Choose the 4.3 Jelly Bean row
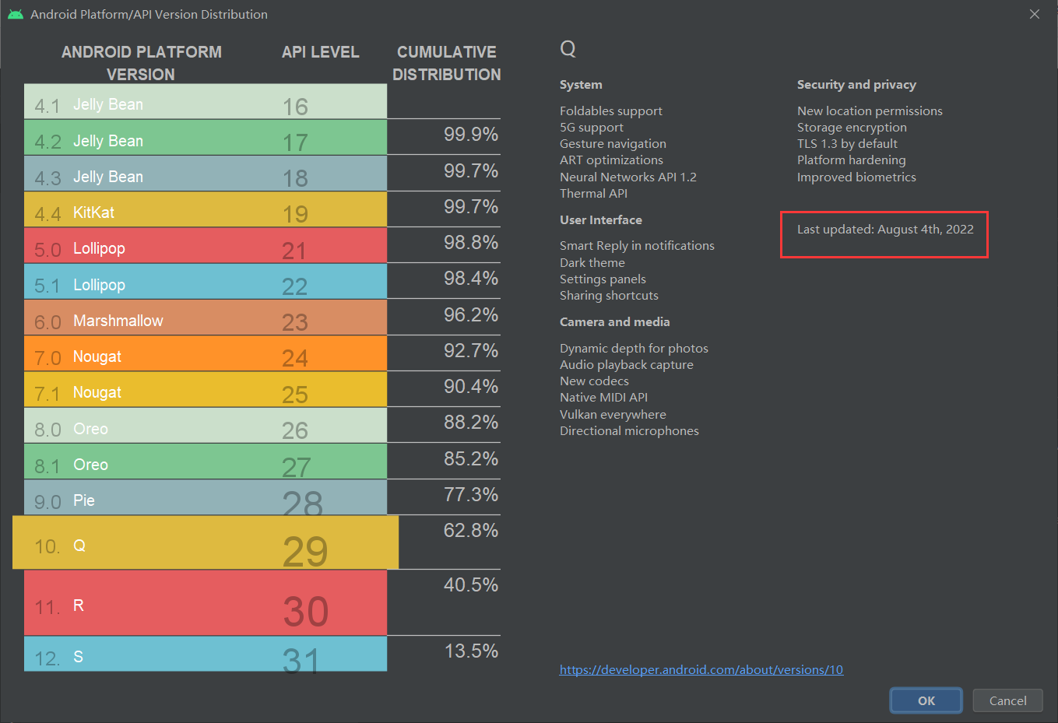Image resolution: width=1058 pixels, height=723 pixels. (206, 174)
